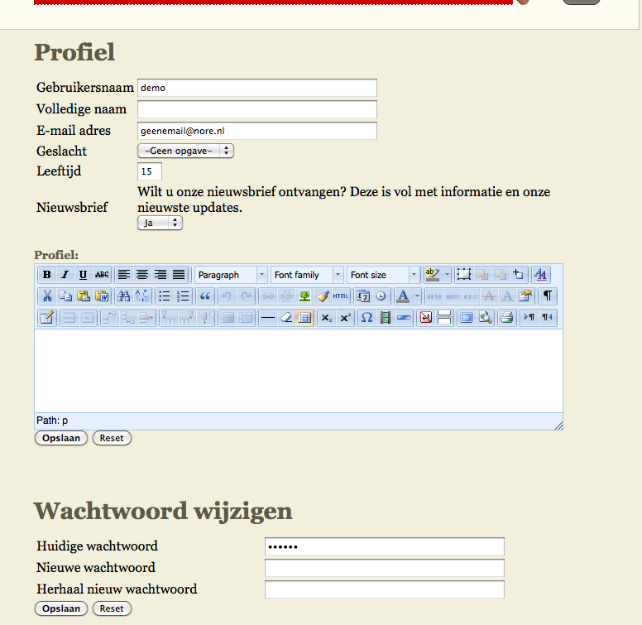Insert an image with the tree icon
Screen dimensions: 642x625
coord(304,296)
